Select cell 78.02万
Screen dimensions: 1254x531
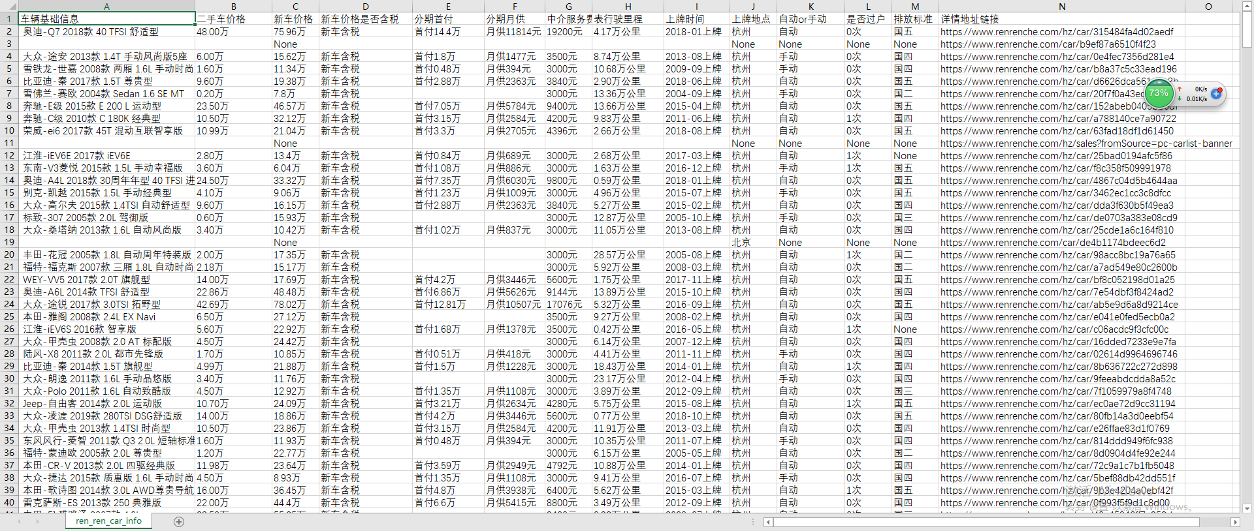(295, 304)
